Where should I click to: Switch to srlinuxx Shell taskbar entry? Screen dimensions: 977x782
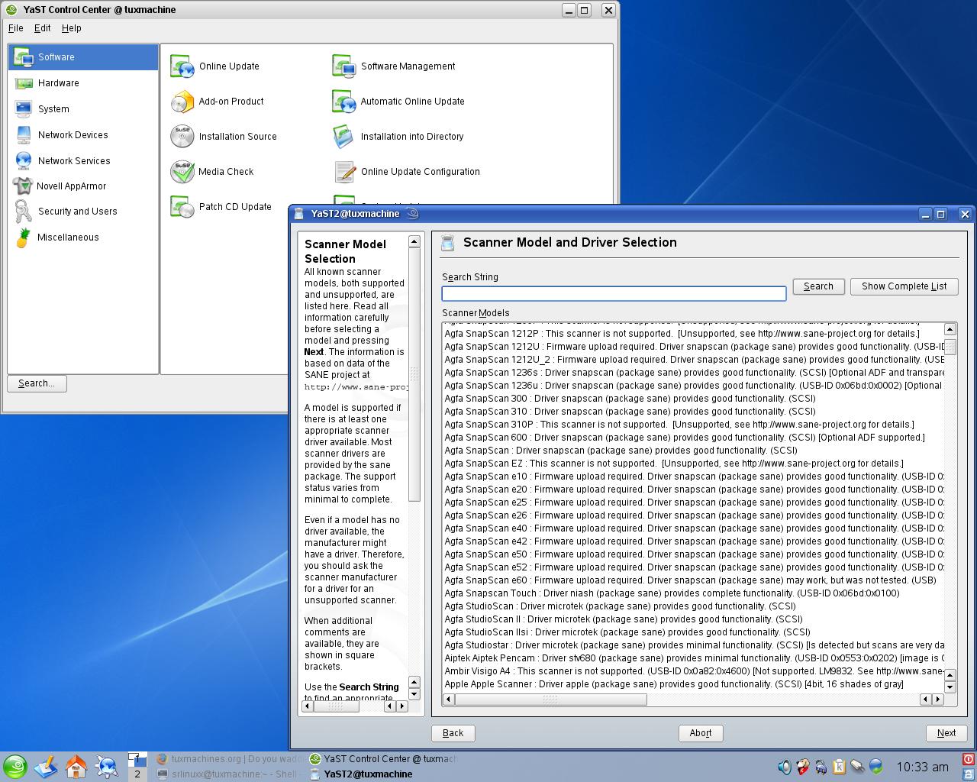tap(229, 774)
